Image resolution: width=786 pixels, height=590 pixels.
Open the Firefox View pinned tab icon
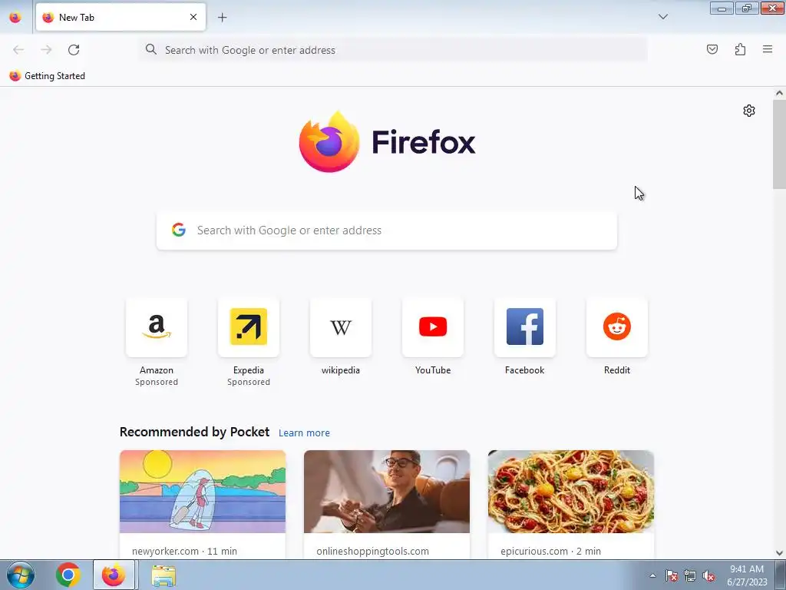tap(15, 17)
